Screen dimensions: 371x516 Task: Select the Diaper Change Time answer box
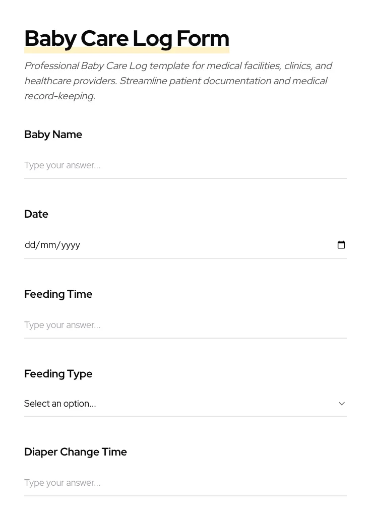point(185,482)
